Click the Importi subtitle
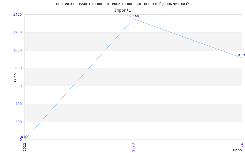Screen dimensions: 245x153 [123, 10]
